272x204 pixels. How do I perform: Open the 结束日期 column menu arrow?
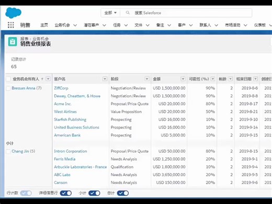255,79
